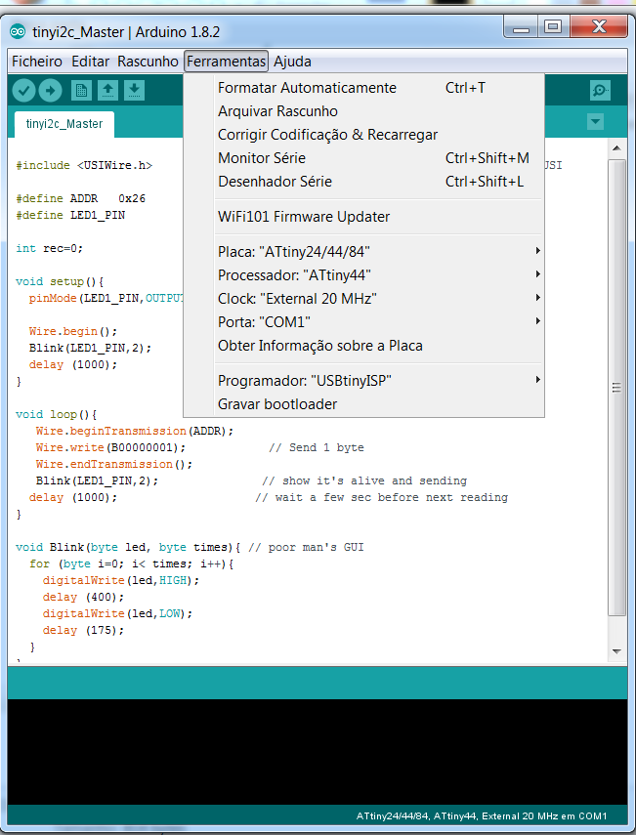Click the Verify checkmark button

(24, 91)
